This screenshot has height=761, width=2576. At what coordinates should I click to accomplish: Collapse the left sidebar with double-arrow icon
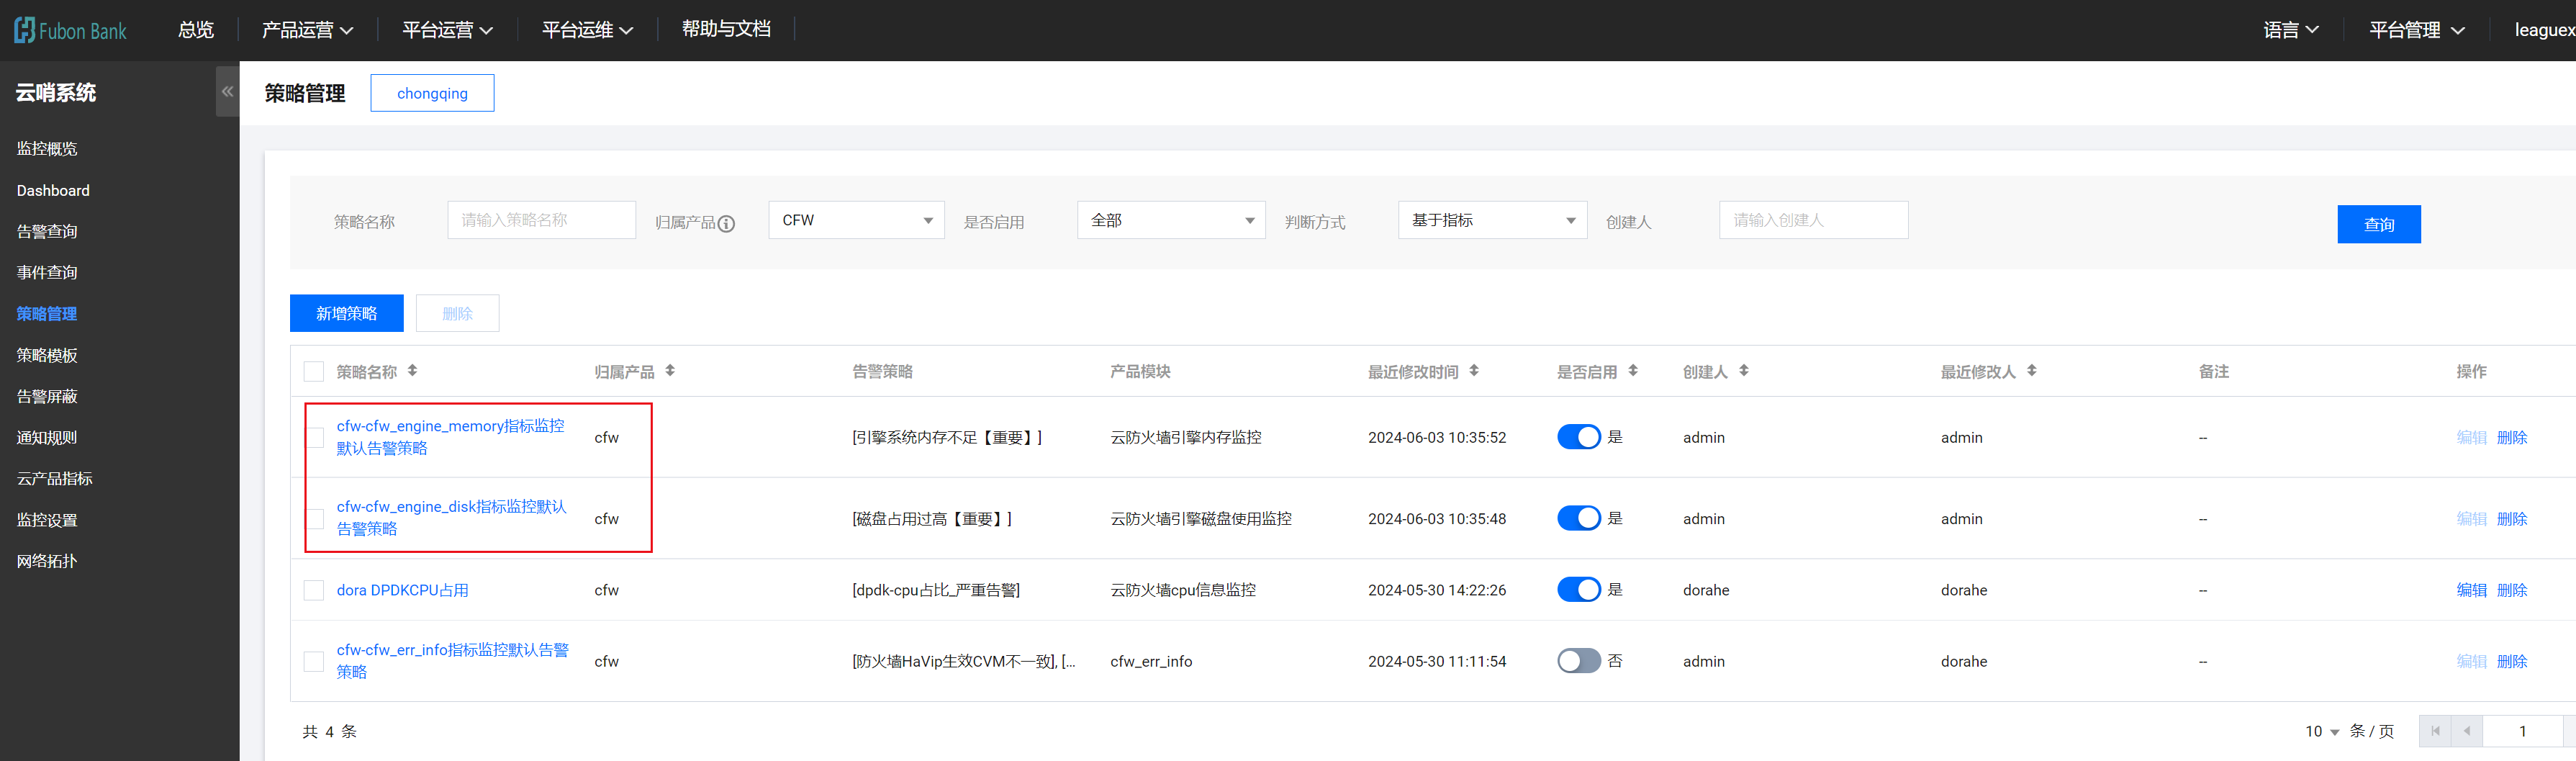[227, 91]
